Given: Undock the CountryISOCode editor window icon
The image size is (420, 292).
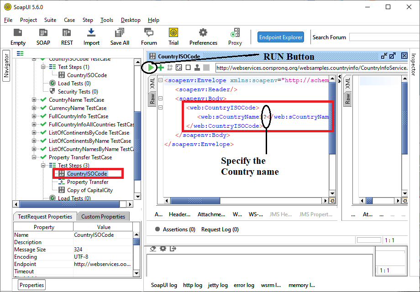Looking at the screenshot, I should (x=384, y=56).
